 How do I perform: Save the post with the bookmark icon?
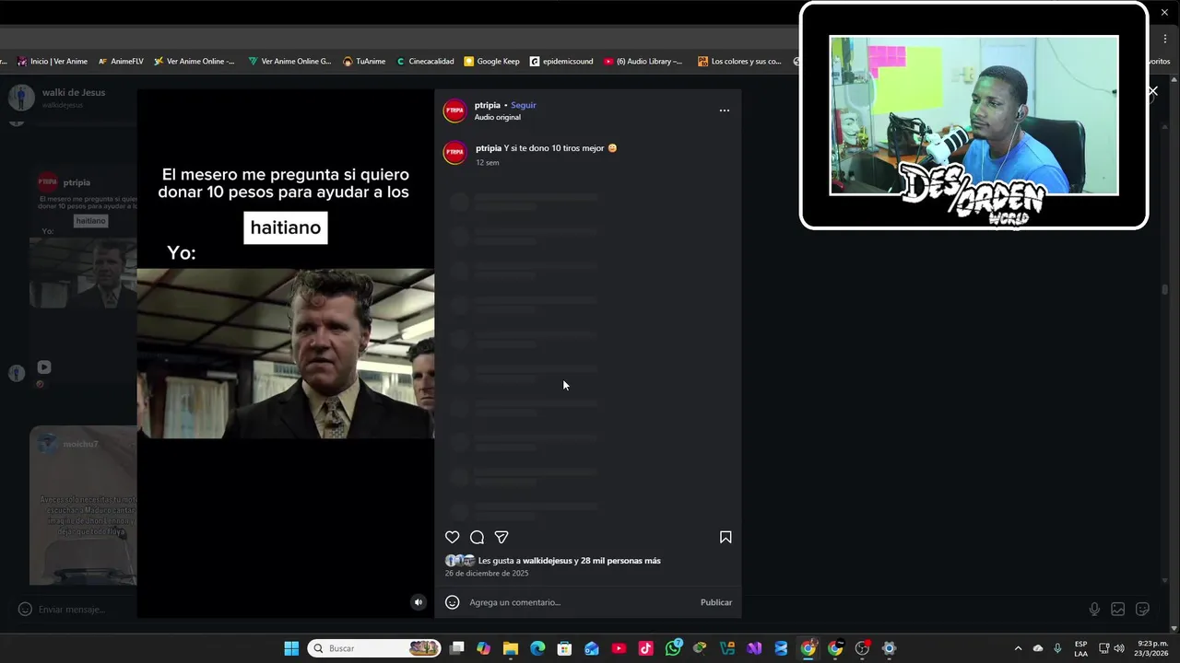(726, 537)
